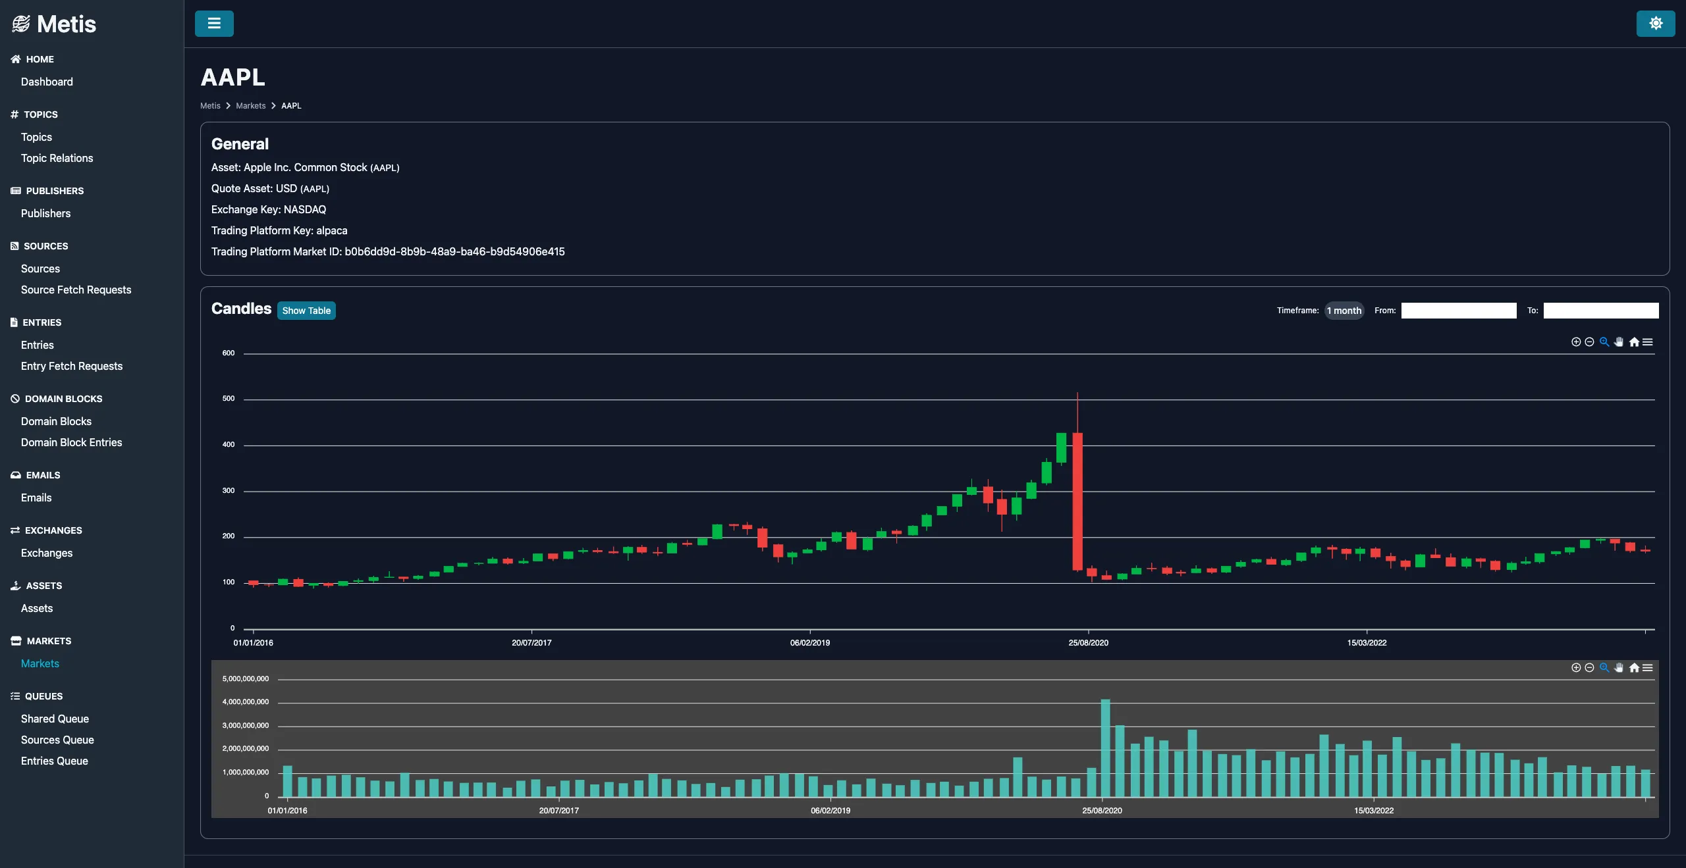The image size is (1686, 868).
Task: Collapse the QUEUES section in the sidebar
Action: 43,696
